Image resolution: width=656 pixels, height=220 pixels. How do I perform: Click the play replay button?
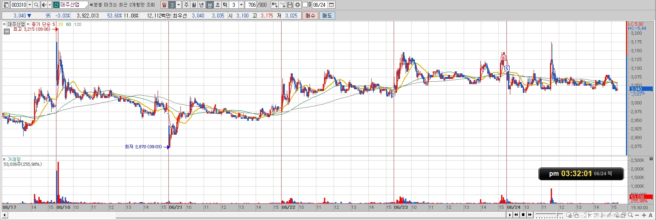pyautogui.click(x=510, y=215)
